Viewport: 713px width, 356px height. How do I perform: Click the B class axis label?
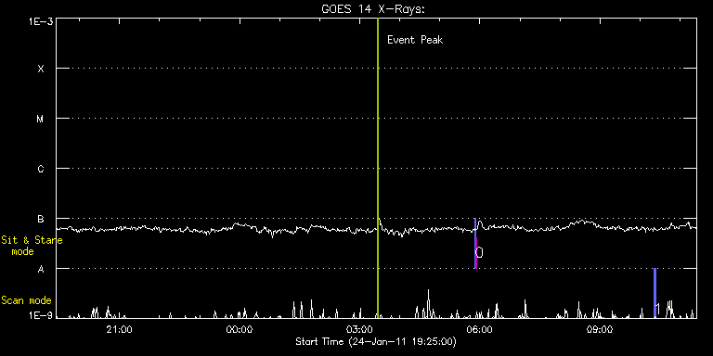pyautogui.click(x=41, y=220)
